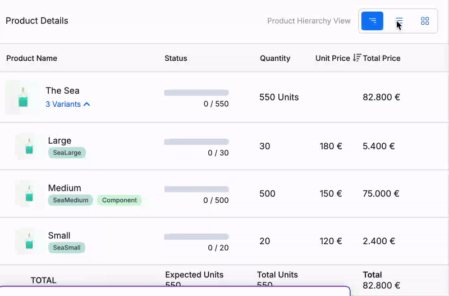
Task: Collapse the 3 Variants chevron
Action: [87, 104]
